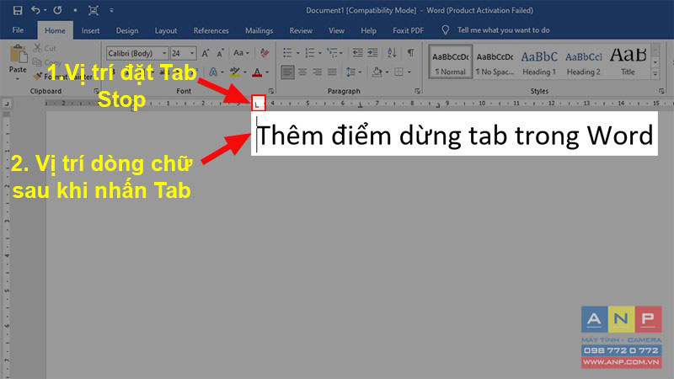Switch to the Review tab
This screenshot has height=379, width=674.
pos(301,30)
